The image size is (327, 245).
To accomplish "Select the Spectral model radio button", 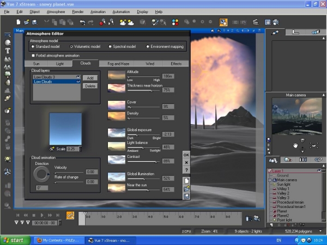I will pos(110,46).
